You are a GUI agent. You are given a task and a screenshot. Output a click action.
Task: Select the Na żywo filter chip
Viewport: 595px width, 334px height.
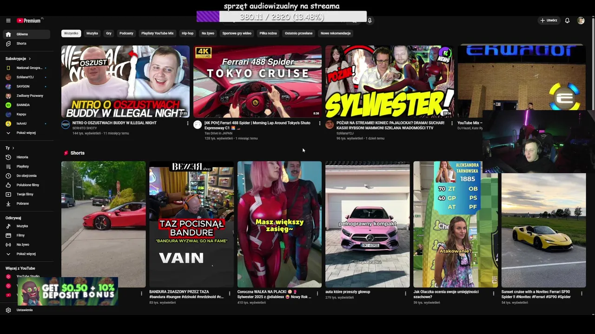208,33
